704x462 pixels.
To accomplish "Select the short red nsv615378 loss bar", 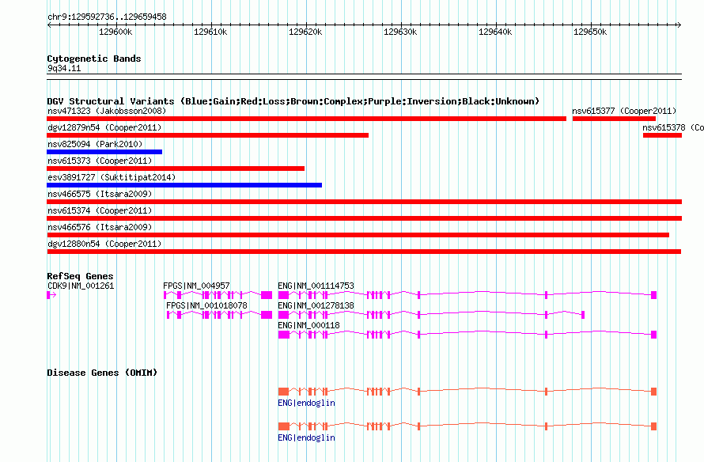I will coord(662,135).
